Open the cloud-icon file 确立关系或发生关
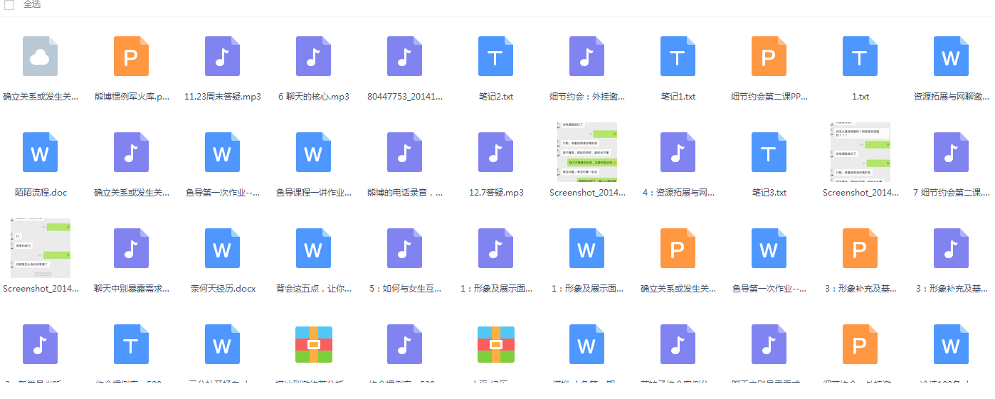Image resolution: width=995 pixels, height=399 pixels. (x=40, y=56)
